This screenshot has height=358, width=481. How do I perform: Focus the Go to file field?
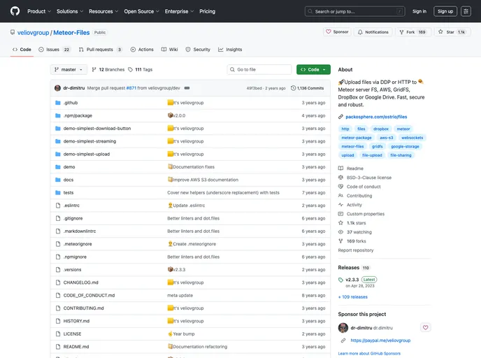tap(259, 70)
